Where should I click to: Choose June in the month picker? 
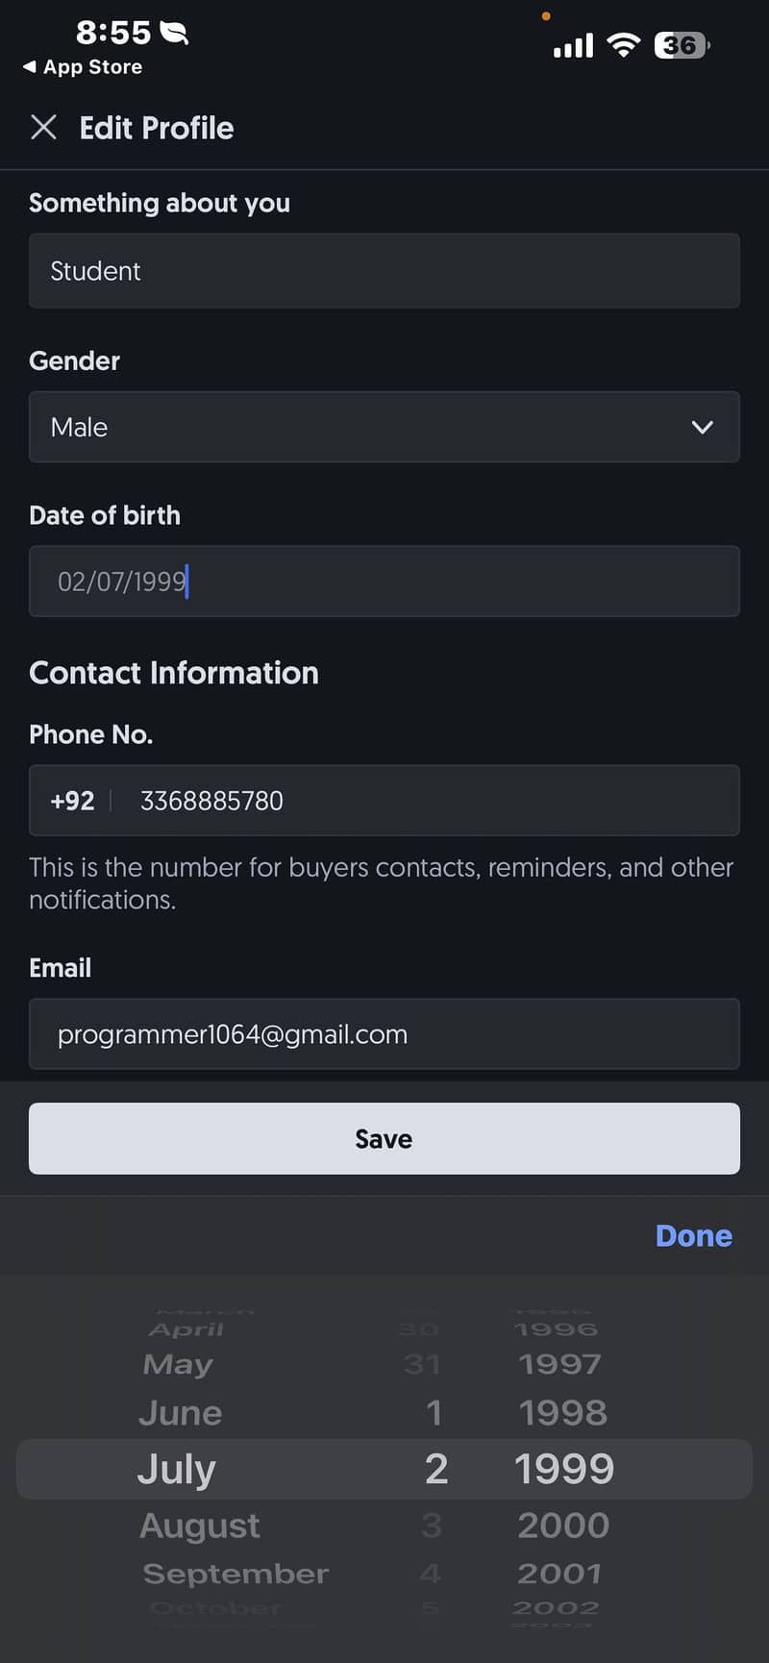click(181, 1413)
